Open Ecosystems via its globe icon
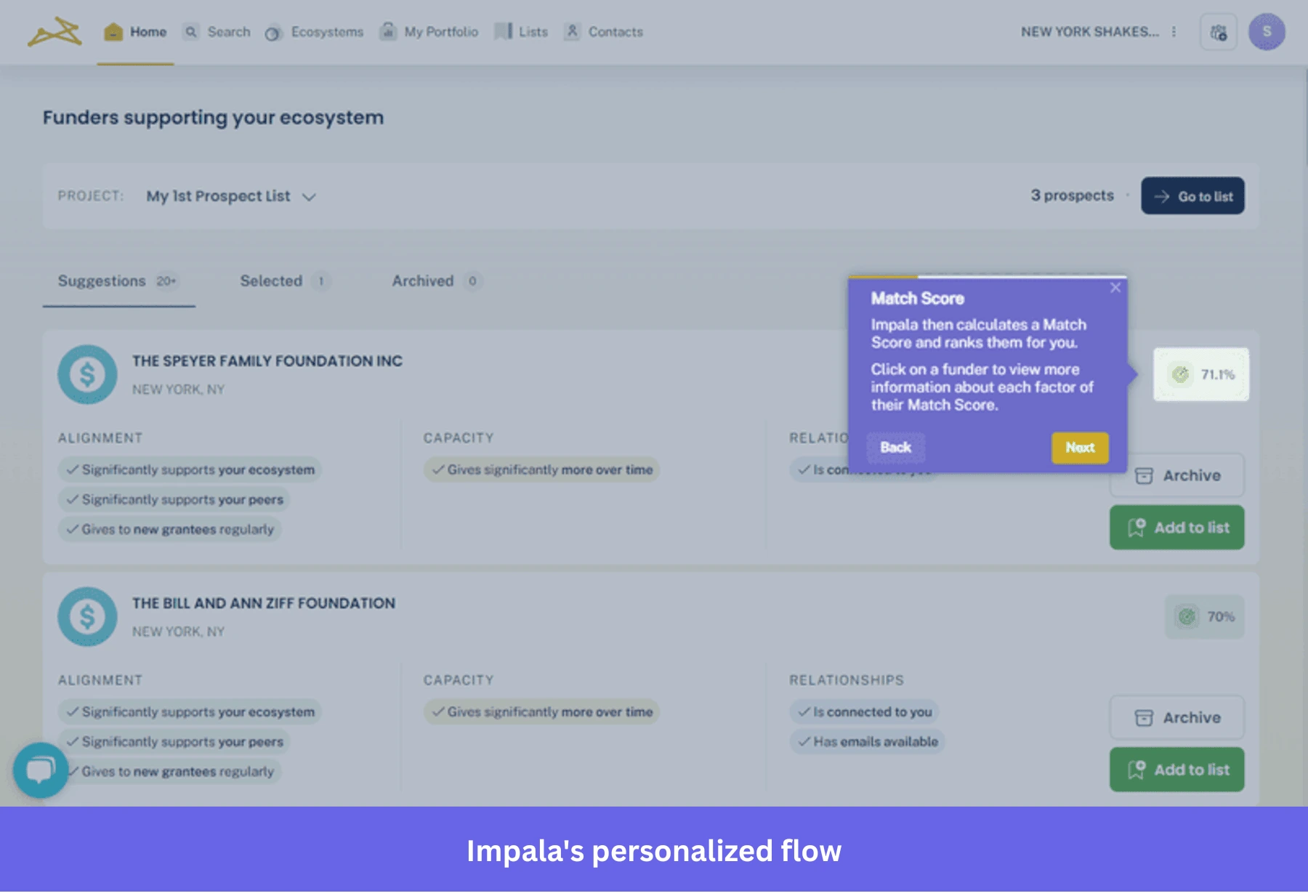The height and width of the screenshot is (896, 1308). pos(274,32)
